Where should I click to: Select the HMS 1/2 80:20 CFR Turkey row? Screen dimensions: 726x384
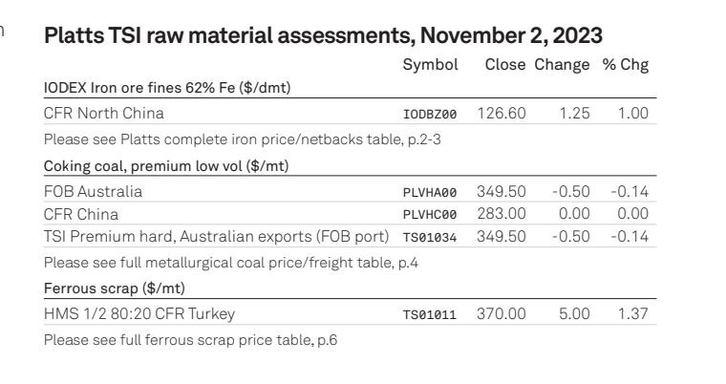(x=350, y=313)
